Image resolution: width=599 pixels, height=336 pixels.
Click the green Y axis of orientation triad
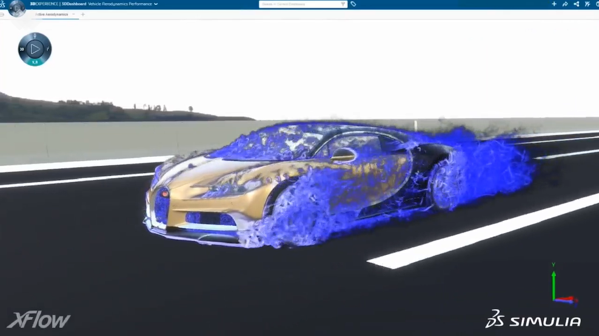[x=553, y=285]
